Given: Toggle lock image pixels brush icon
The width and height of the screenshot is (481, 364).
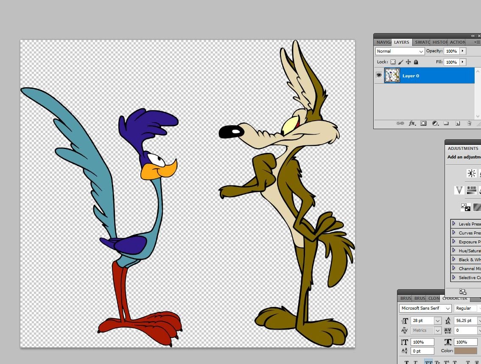Looking at the screenshot, I should click(401, 62).
